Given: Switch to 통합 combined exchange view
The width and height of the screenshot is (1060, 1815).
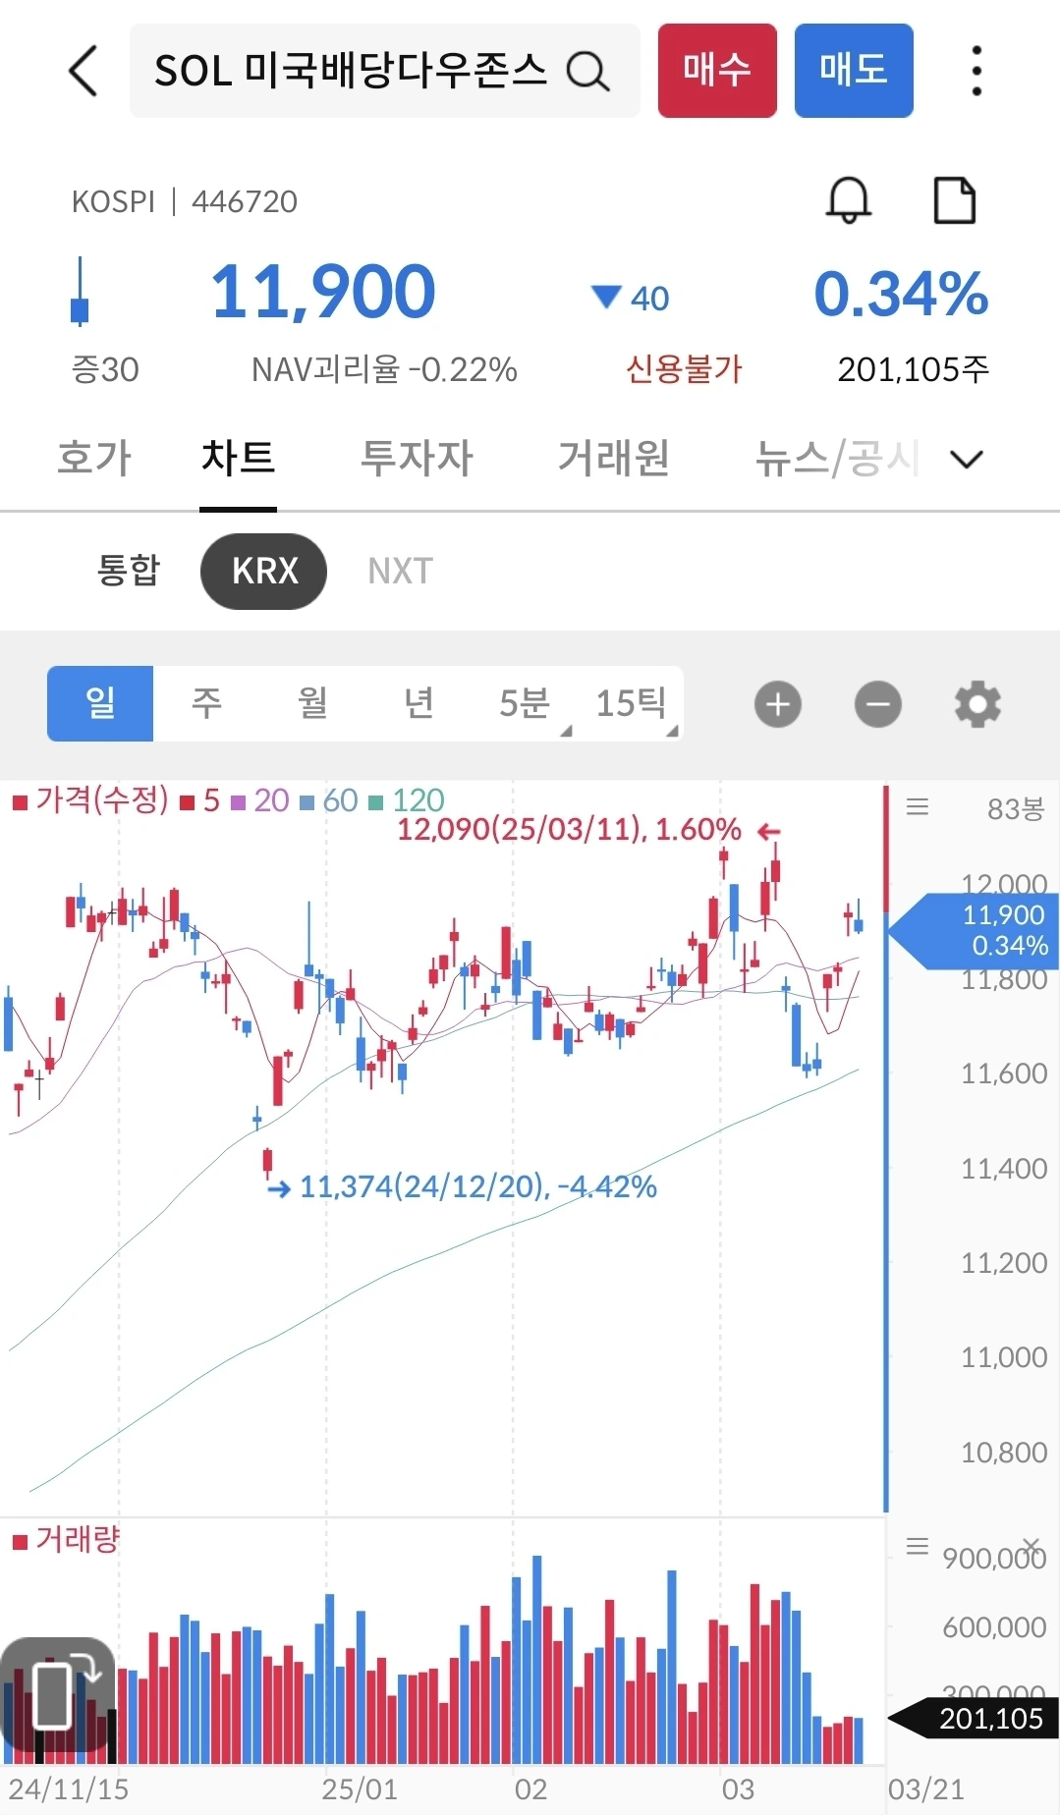Looking at the screenshot, I should point(128,571).
